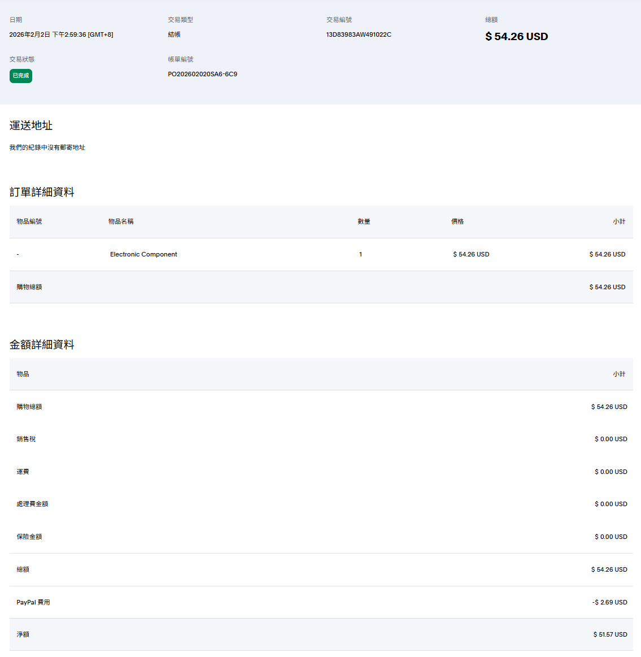This screenshot has height=657, width=641.
Task: Click the 處理費金額 row label
Action: pos(32,504)
